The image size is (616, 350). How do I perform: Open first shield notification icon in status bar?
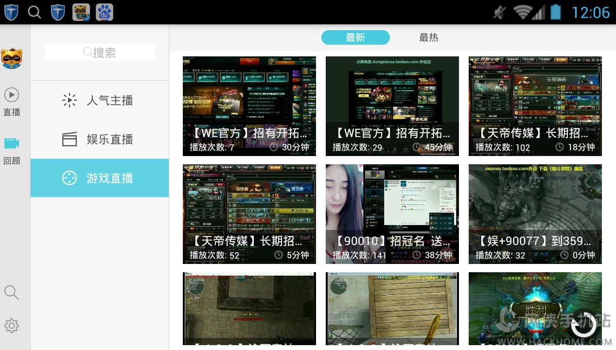coord(11,12)
